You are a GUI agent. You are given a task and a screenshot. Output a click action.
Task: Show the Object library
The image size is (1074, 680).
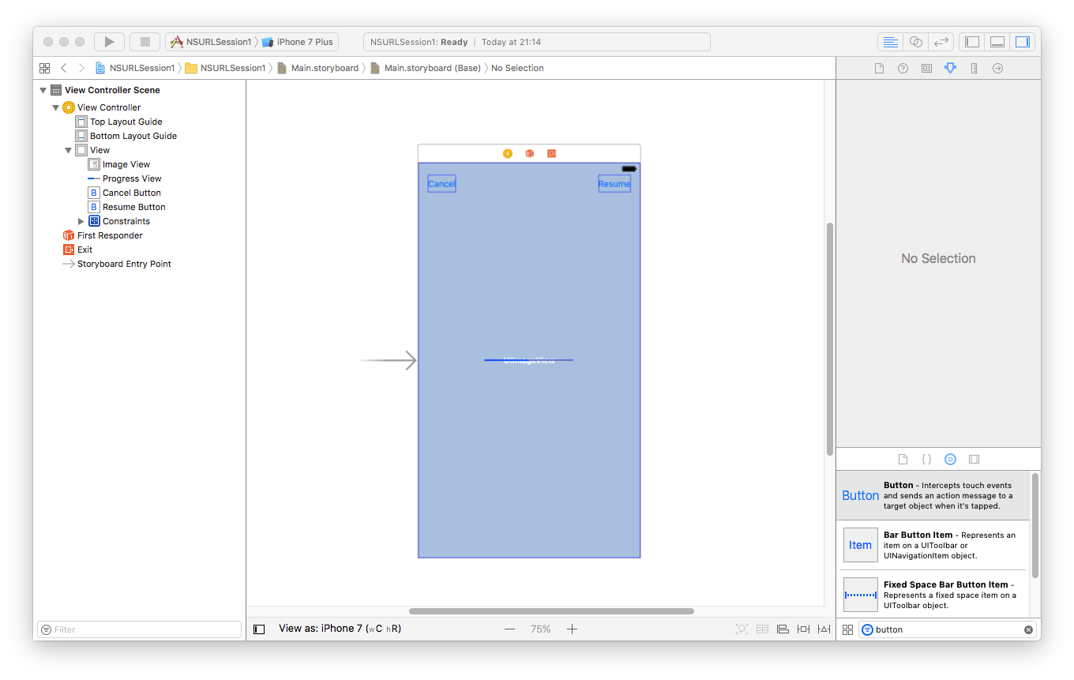(x=950, y=459)
